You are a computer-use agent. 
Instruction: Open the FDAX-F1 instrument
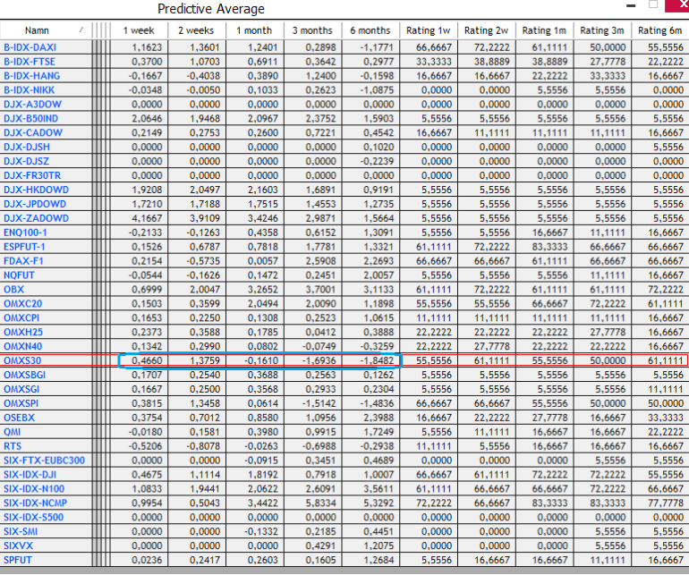point(23,261)
